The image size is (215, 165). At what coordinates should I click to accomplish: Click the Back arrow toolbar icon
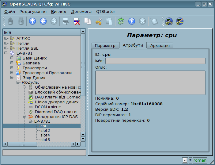click(43, 21)
